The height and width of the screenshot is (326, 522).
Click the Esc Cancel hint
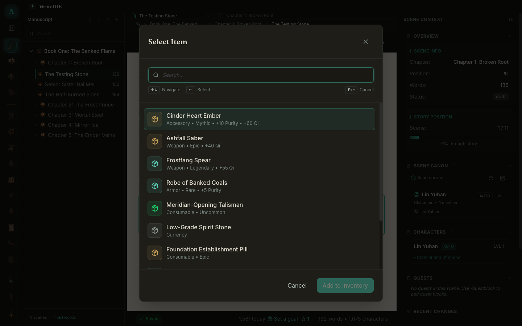pos(360,90)
